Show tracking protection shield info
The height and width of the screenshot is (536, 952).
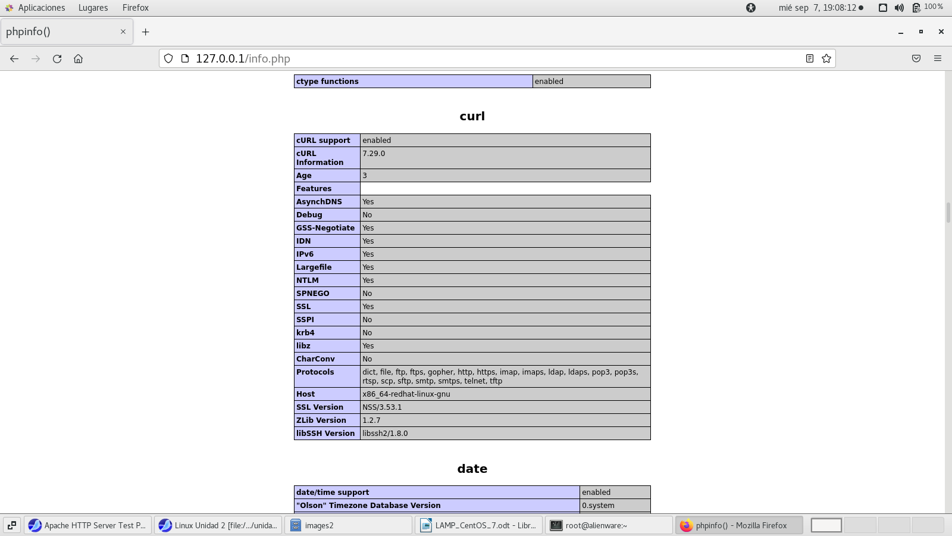tap(168, 58)
